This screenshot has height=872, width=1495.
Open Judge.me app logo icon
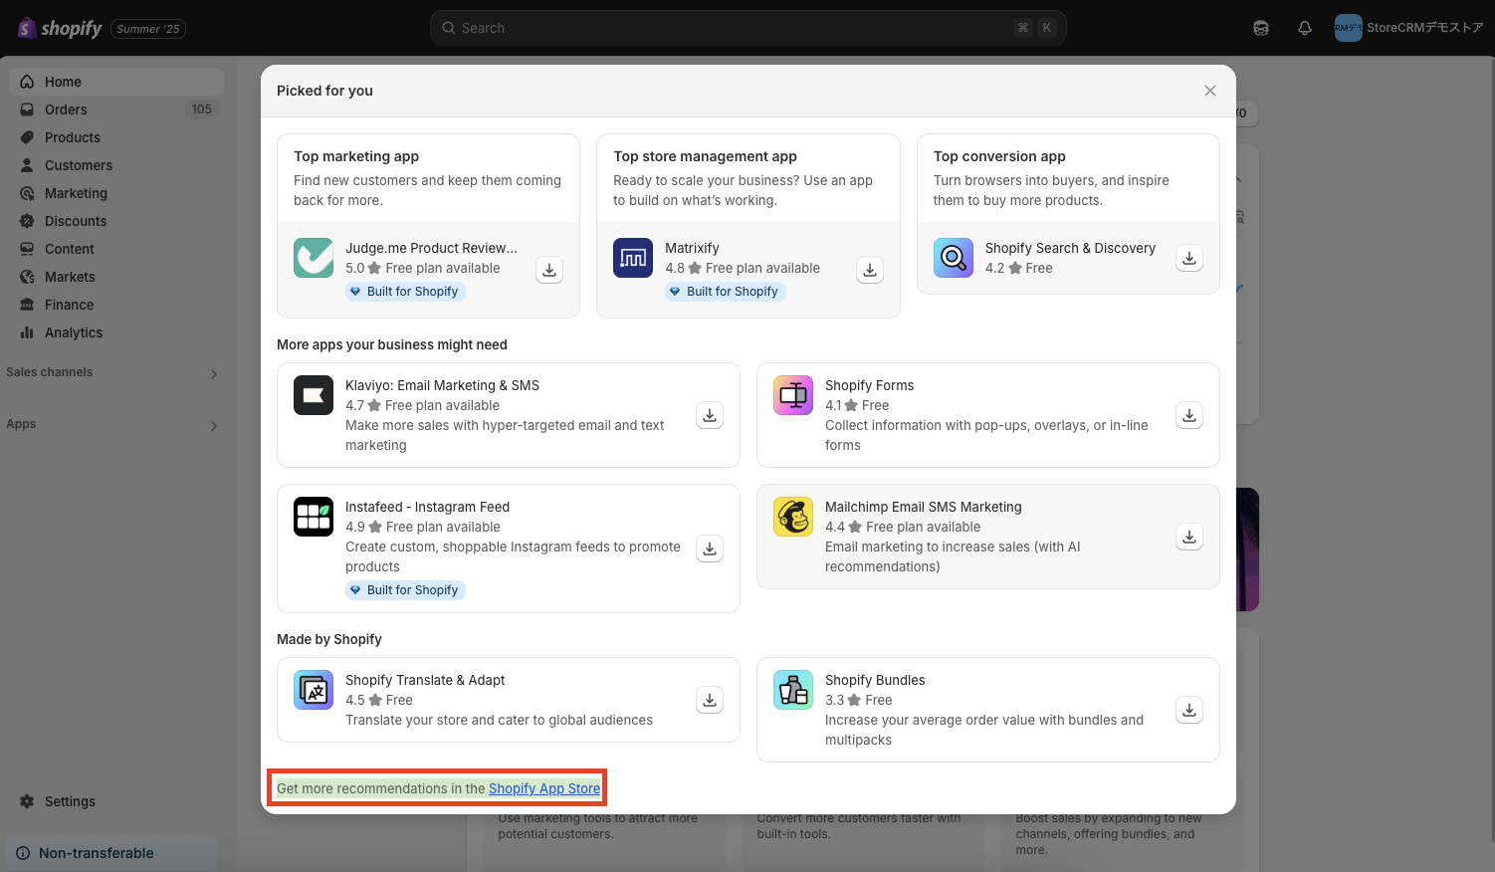(314, 258)
